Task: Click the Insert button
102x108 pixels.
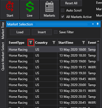Action: pos(42,32)
